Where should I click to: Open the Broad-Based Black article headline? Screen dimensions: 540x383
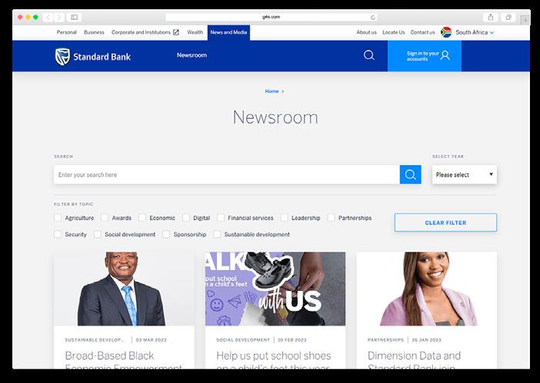coord(123,360)
